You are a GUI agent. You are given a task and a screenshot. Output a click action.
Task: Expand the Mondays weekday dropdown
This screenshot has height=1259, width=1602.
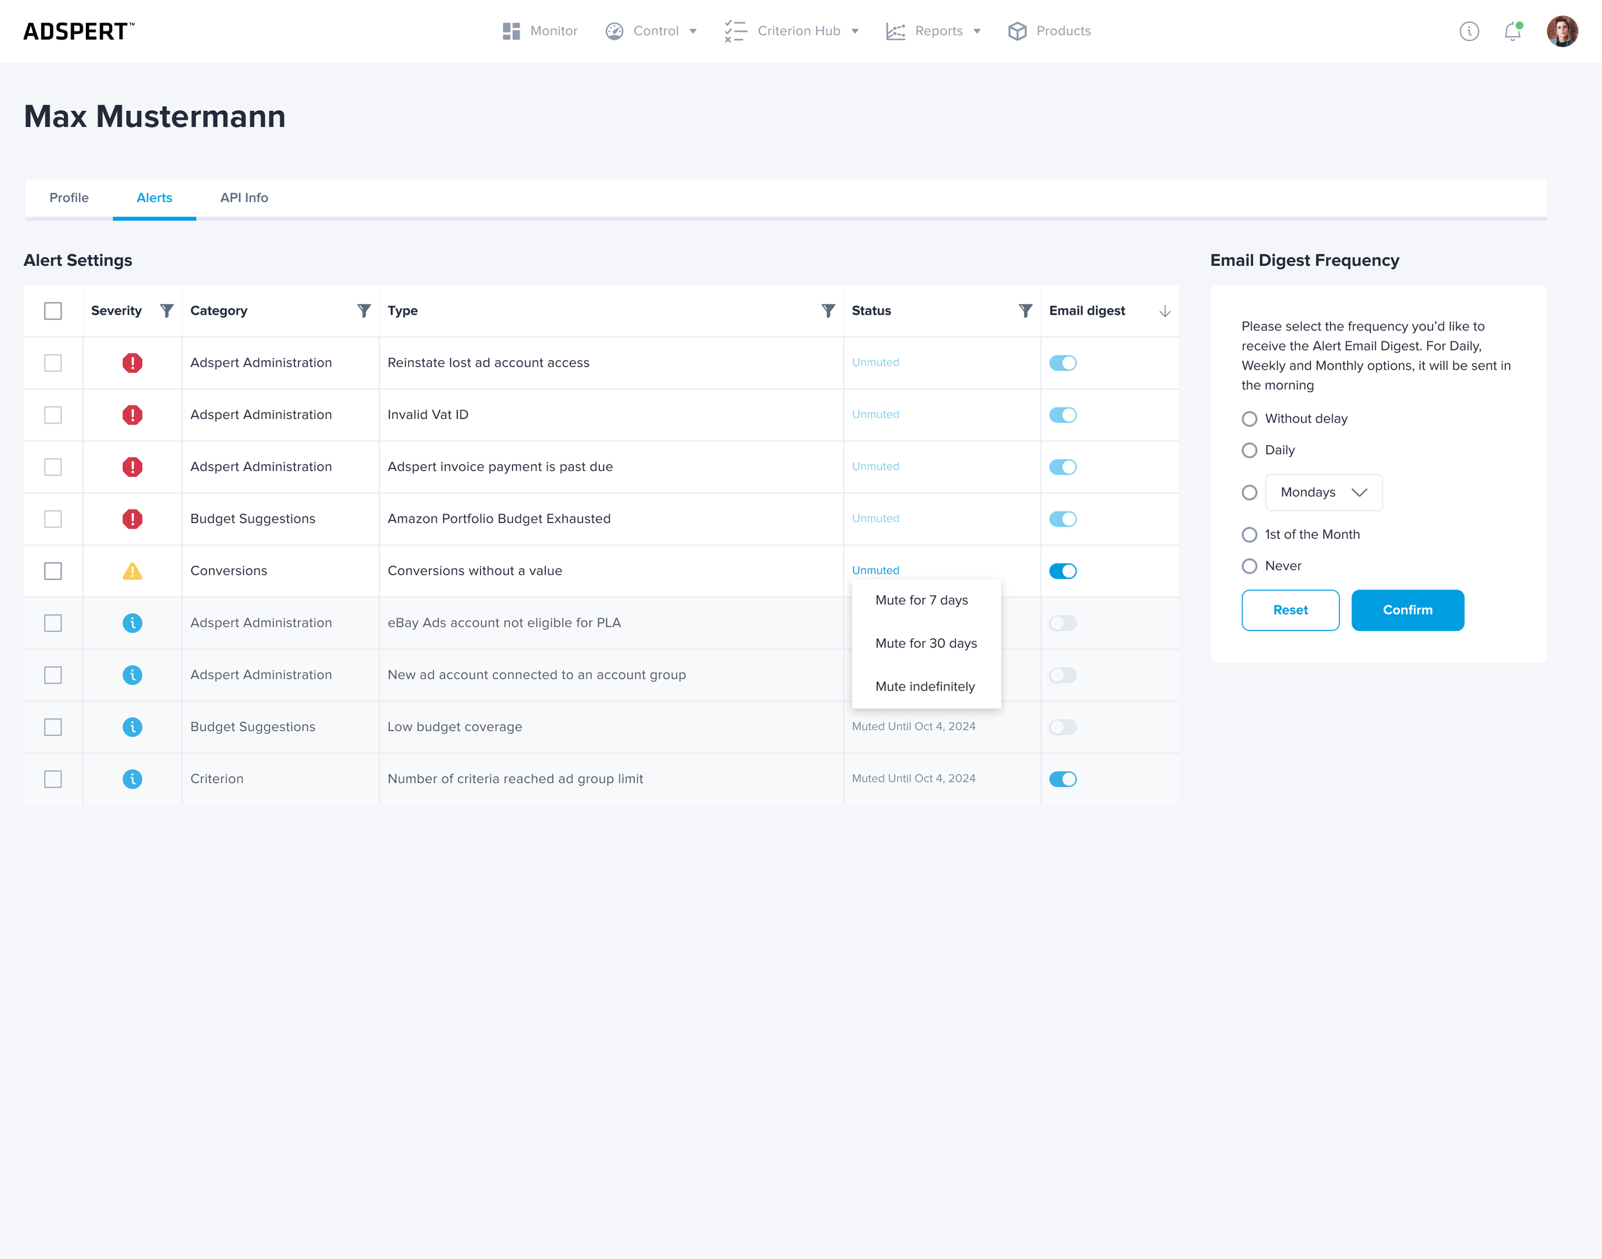point(1323,493)
